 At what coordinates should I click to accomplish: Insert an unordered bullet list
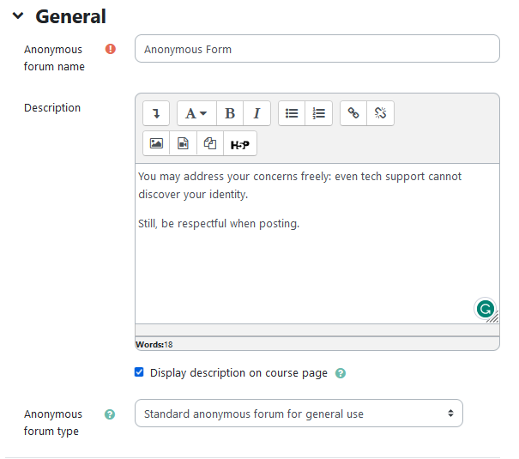292,113
